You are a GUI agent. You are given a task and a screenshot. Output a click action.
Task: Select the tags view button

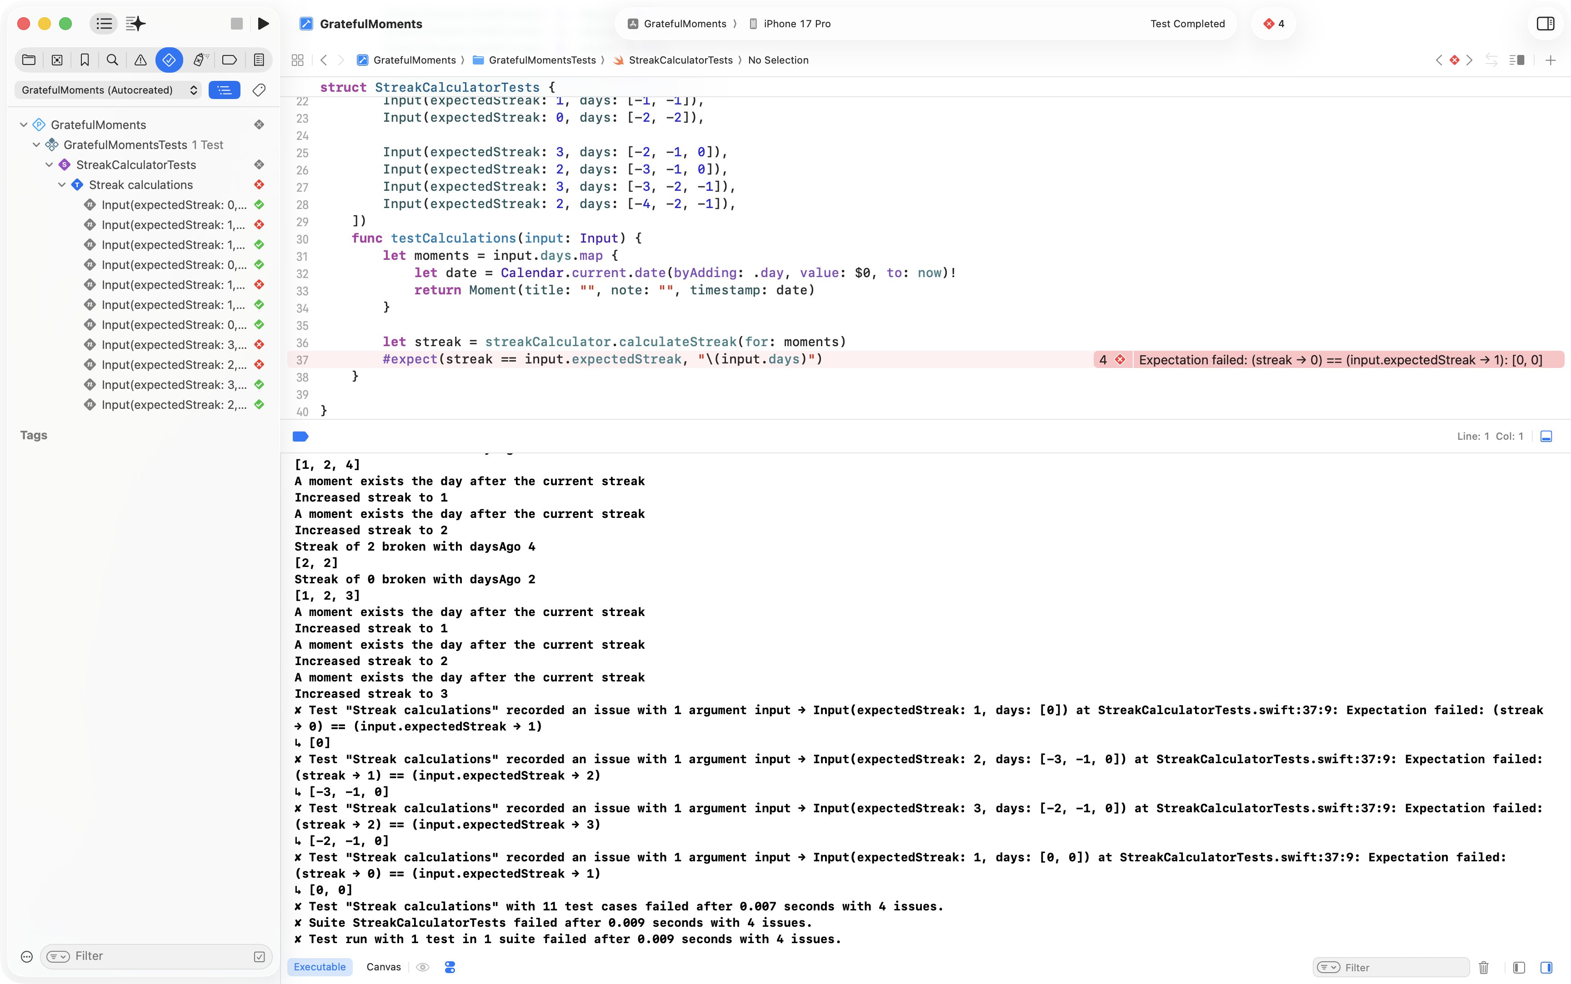tap(259, 90)
